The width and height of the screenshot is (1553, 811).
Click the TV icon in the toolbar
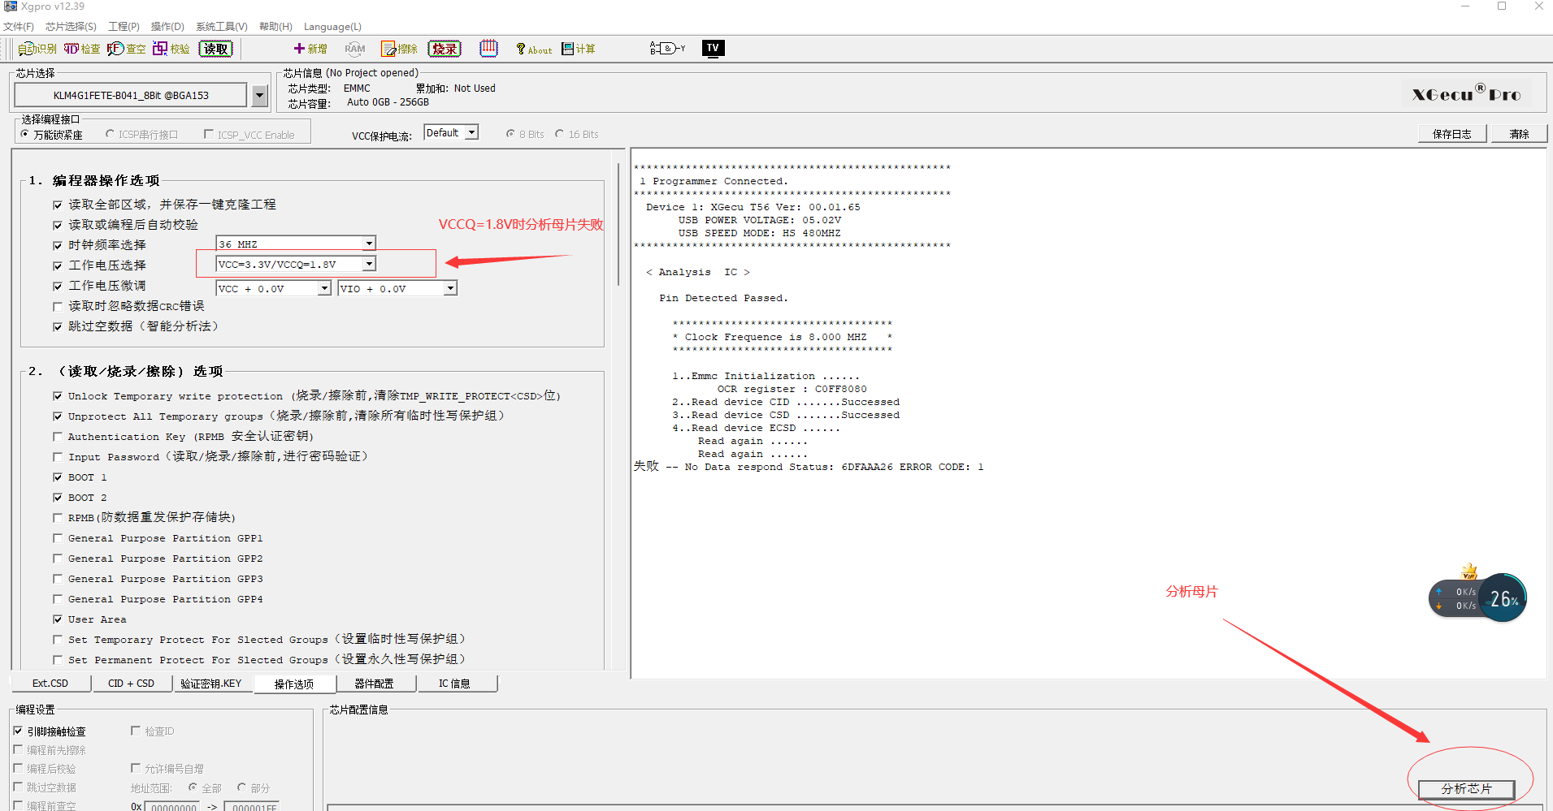[713, 48]
